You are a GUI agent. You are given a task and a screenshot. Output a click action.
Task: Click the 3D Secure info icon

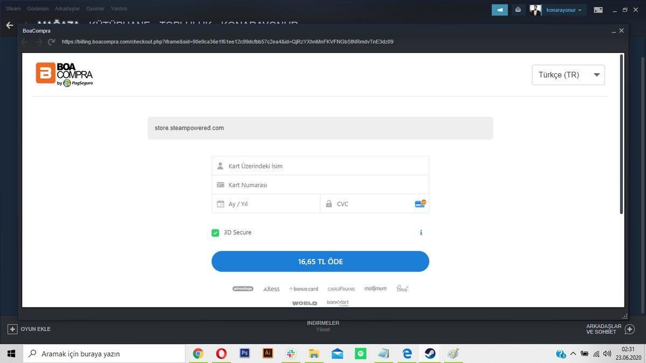tap(421, 232)
